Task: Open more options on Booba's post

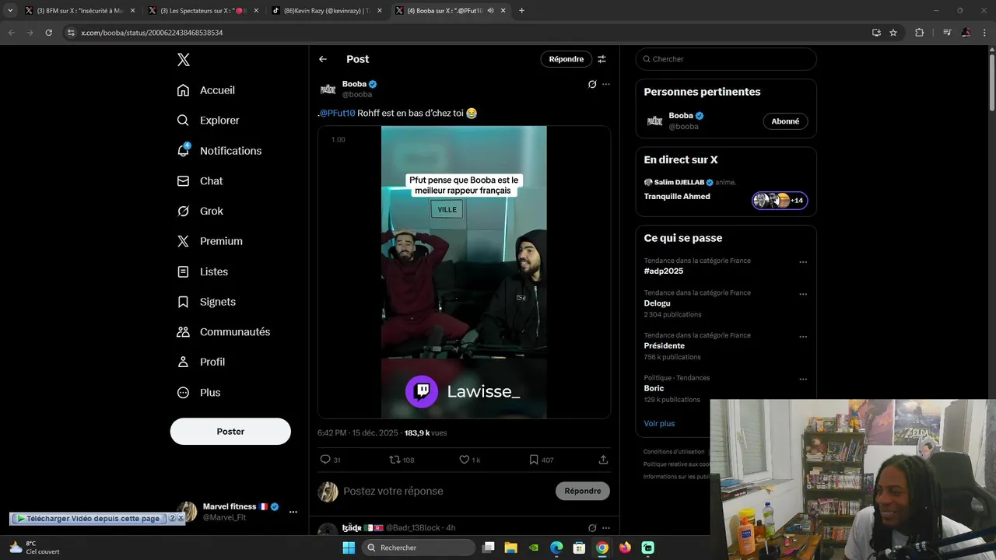Action: [x=606, y=84]
